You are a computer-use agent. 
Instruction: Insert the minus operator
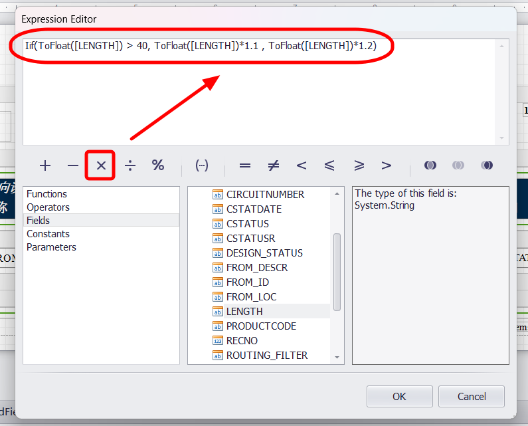pyautogui.click(x=73, y=165)
